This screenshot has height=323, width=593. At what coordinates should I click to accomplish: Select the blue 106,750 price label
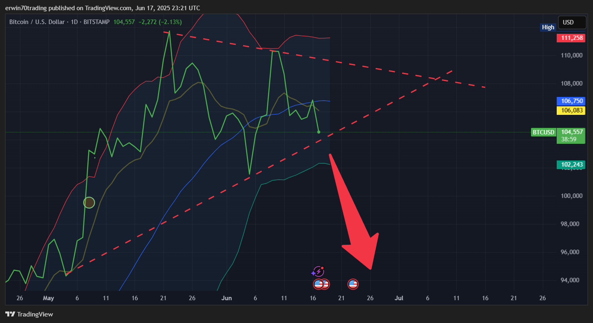pyautogui.click(x=571, y=101)
